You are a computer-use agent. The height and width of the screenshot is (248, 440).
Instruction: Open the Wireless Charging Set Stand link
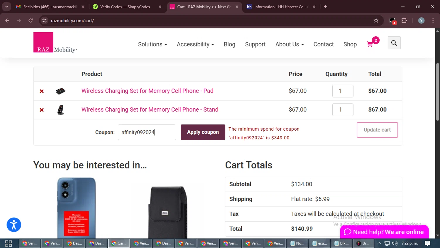(x=150, y=110)
